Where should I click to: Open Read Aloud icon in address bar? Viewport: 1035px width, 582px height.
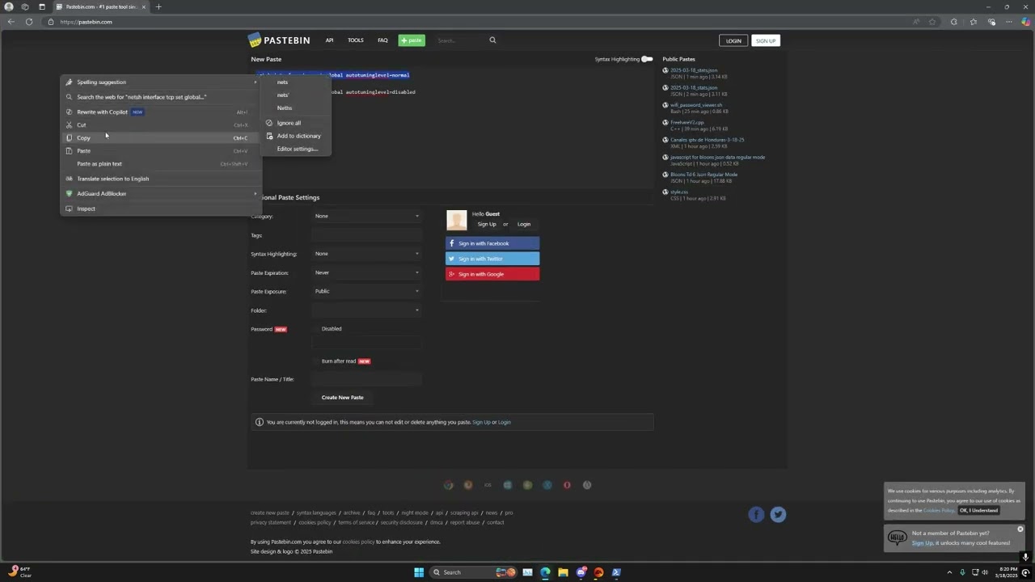916,22
